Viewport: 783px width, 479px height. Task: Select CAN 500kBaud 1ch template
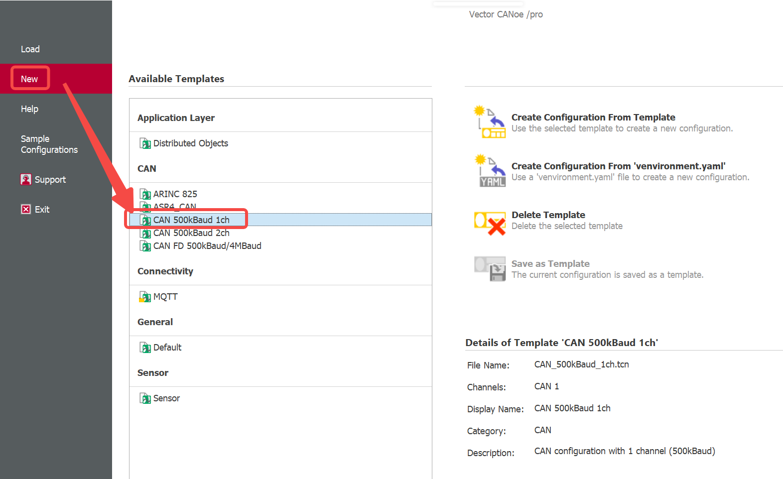(x=191, y=220)
